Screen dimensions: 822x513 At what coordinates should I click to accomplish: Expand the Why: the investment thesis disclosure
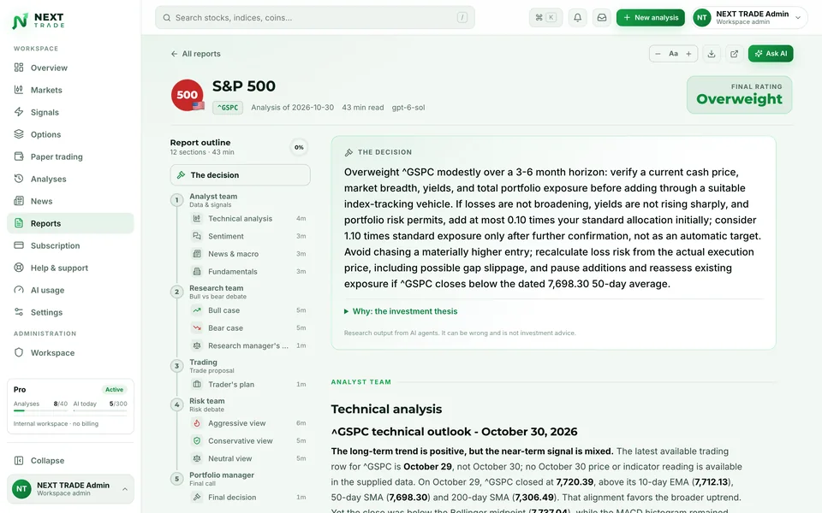401,311
